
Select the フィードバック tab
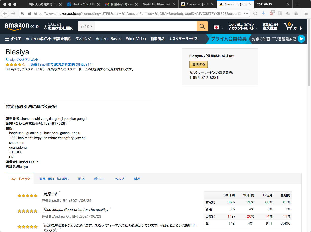(20, 179)
